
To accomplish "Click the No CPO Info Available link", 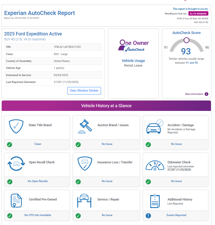I will 38,215.
